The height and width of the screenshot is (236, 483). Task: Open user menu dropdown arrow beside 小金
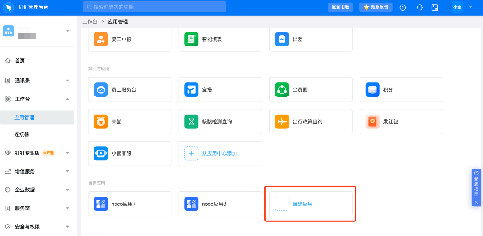click(471, 7)
